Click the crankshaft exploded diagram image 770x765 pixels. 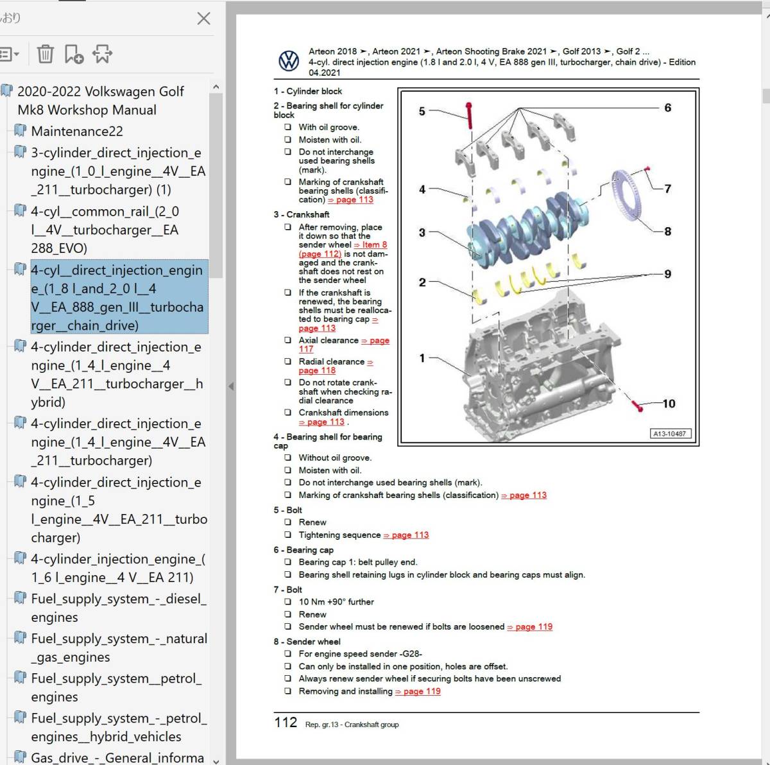[x=549, y=267]
